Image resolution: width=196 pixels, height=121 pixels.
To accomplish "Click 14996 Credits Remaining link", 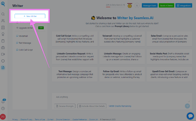I will pos(120,106).
